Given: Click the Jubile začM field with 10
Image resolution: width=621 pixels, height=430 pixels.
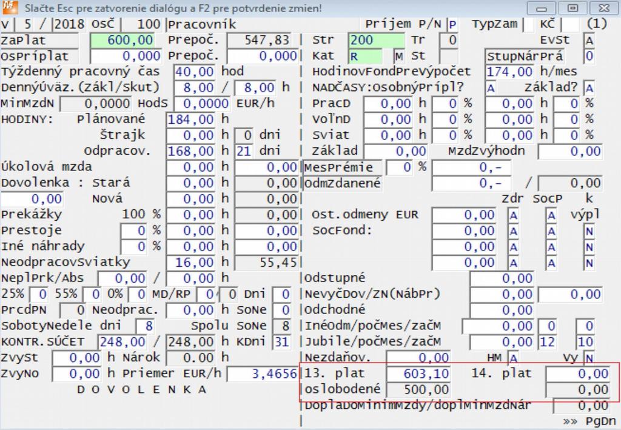Looking at the screenshot, I should coord(585,341).
